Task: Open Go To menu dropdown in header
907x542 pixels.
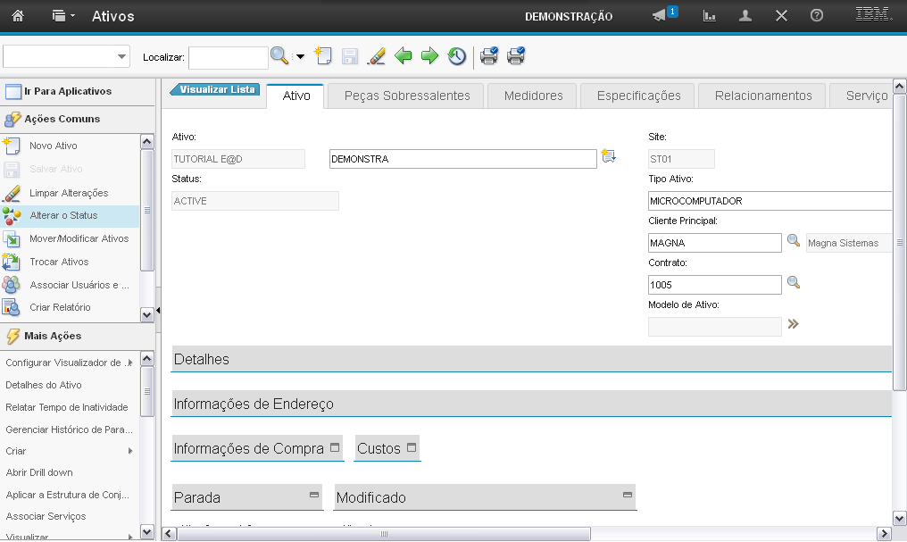Action: [63, 16]
